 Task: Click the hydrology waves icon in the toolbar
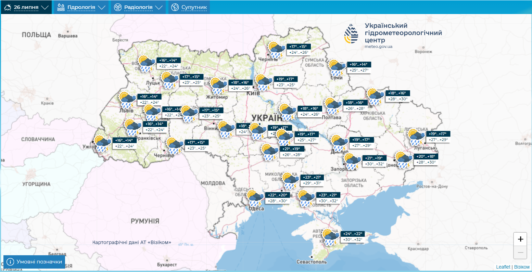[61, 7]
